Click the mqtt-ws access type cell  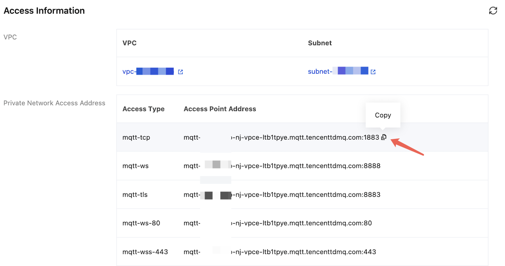[135, 166]
